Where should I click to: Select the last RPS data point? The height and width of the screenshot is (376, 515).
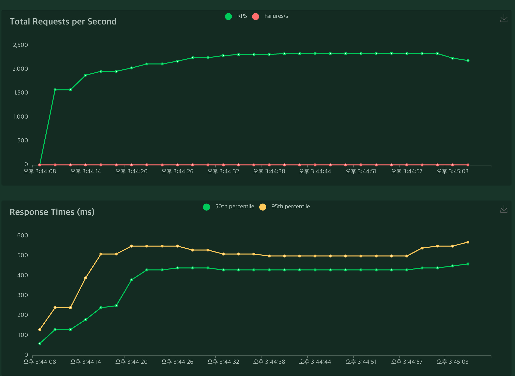coord(468,61)
